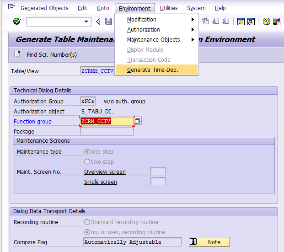Click the window menu icon at the top left

[x=11, y=7]
